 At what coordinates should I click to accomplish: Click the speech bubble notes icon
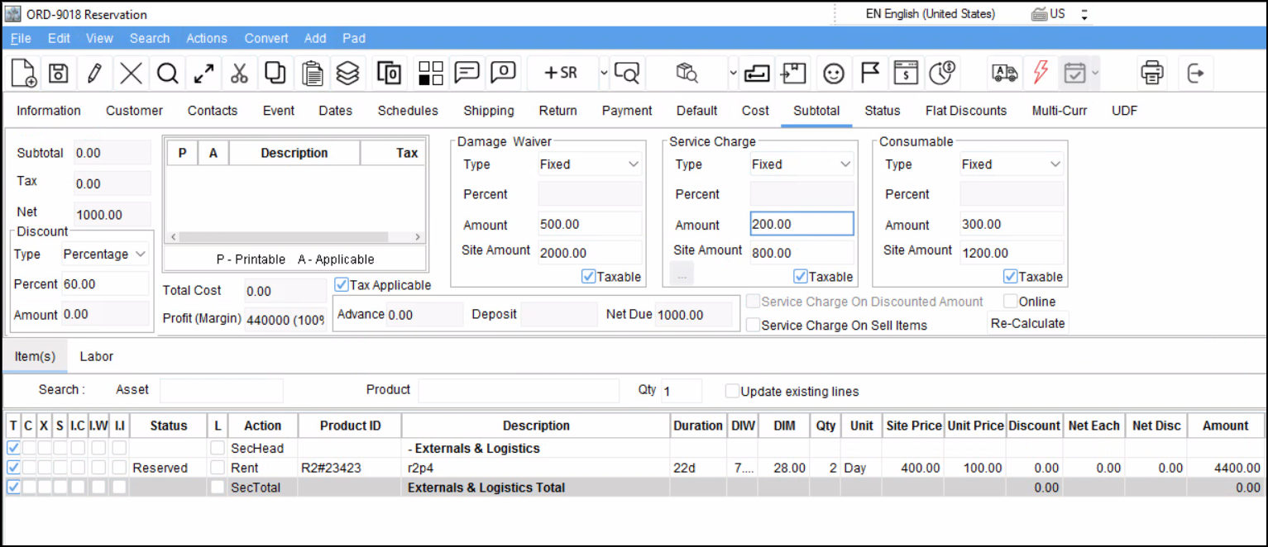point(467,73)
